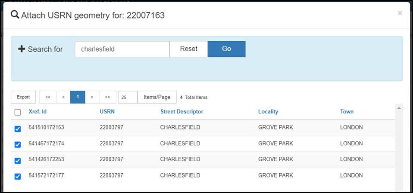413x193 pixels.
Task: Expand search options with plus icon
Action: [21, 49]
